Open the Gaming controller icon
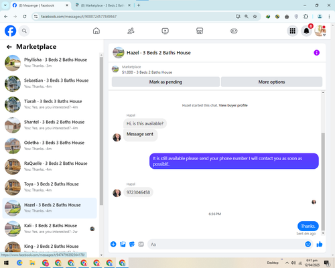This screenshot has height=268, width=335. click(x=234, y=31)
